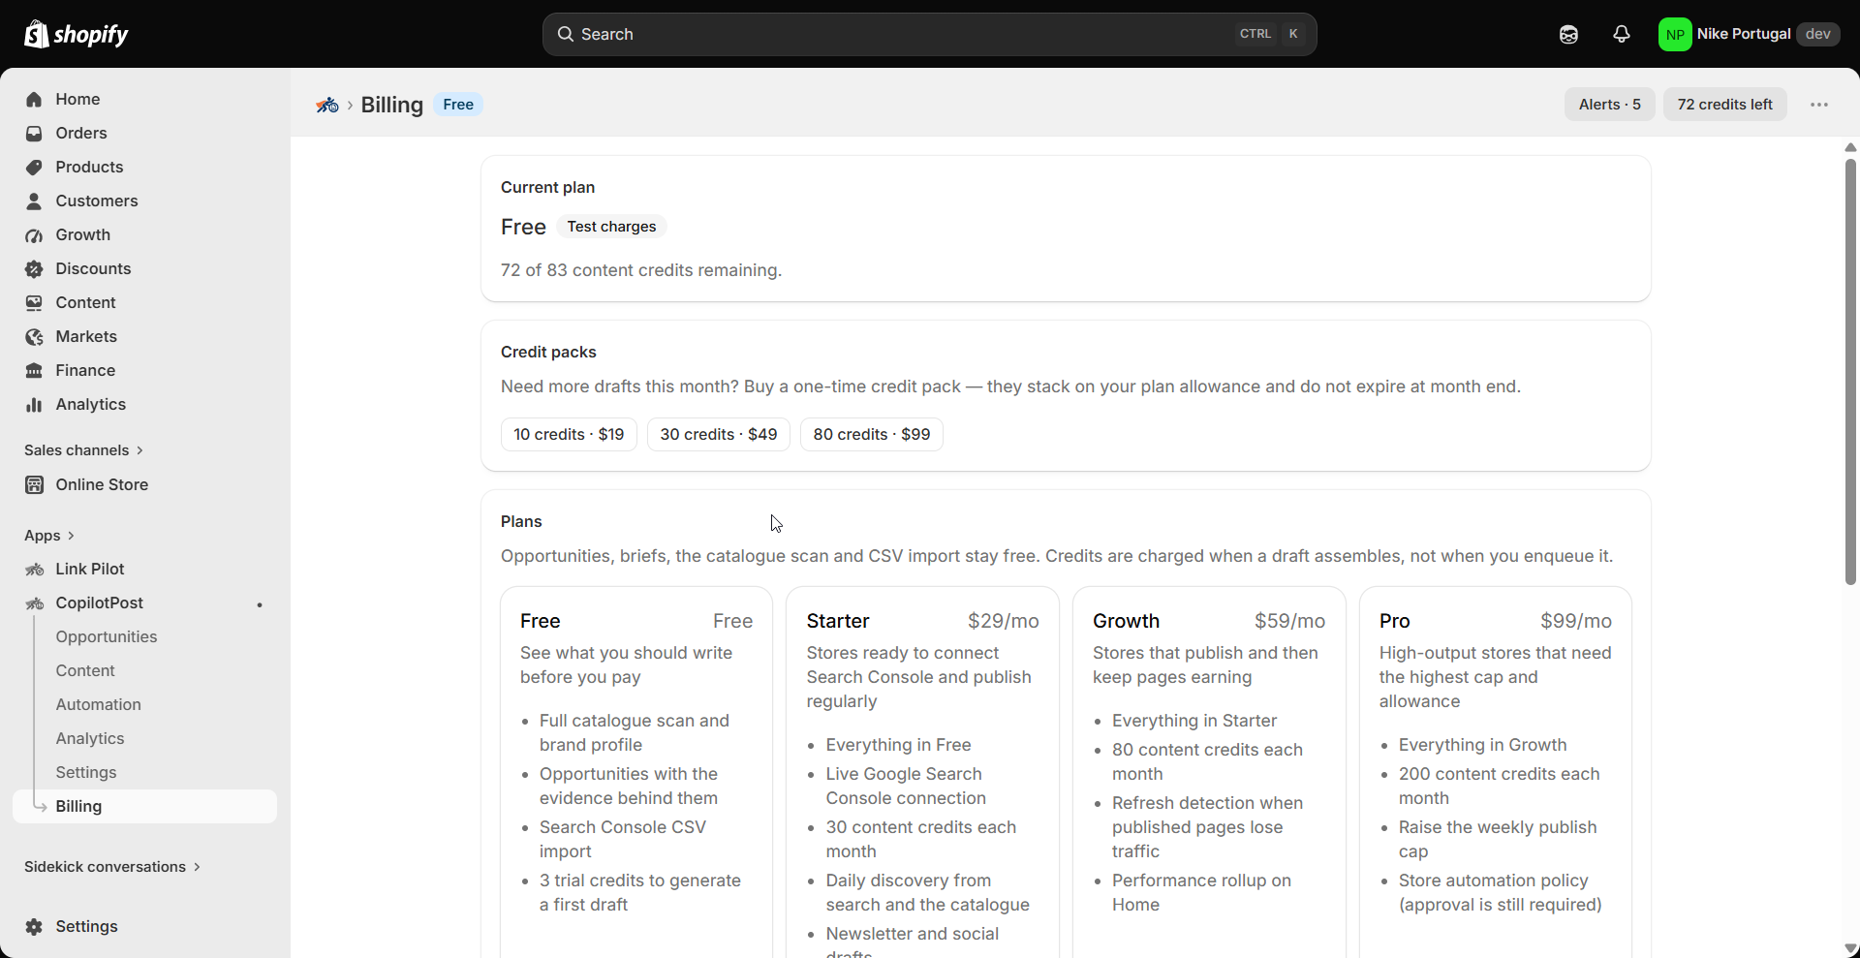Click the $59/mo price

tap(1290, 621)
